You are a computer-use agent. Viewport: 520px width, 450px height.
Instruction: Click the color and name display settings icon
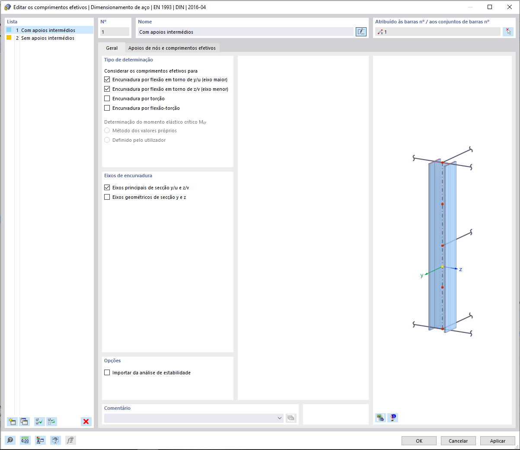pos(40,440)
